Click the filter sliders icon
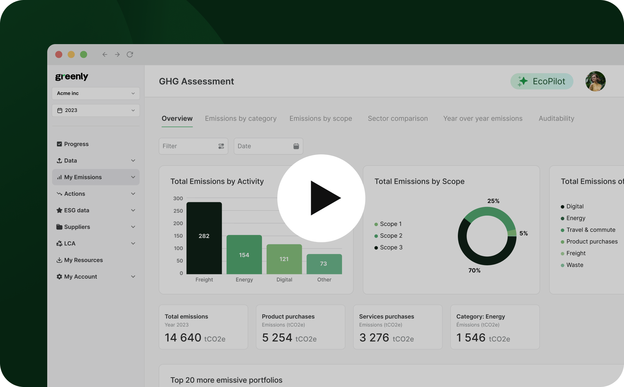Viewport: 624px width, 387px height. (221, 146)
